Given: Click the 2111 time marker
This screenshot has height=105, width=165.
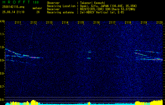Looking at the screenshot, I should click(x=18, y=23).
